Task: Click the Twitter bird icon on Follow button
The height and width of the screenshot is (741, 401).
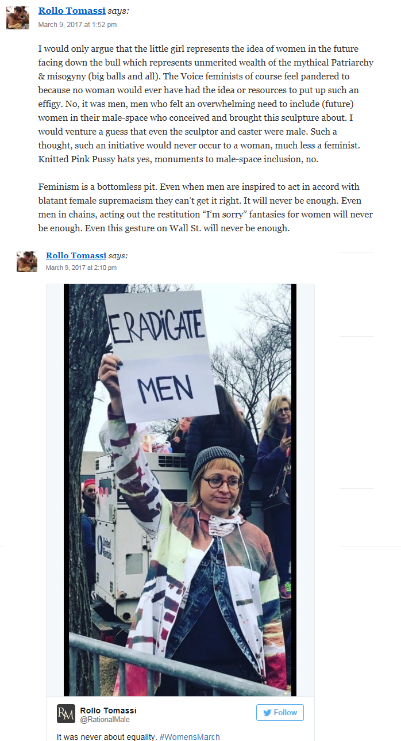Action: click(x=267, y=712)
